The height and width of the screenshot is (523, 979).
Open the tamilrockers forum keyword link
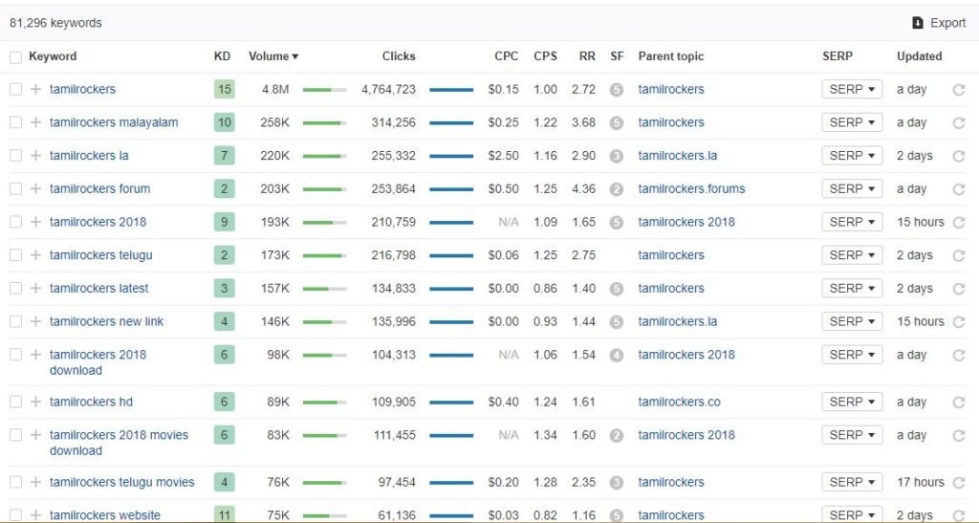[99, 188]
